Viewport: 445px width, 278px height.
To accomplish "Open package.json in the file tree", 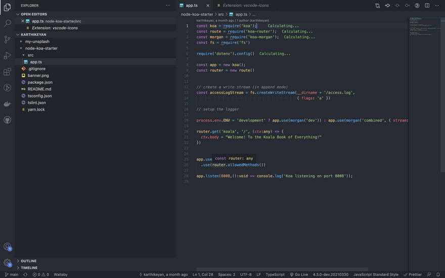I will (x=40, y=82).
